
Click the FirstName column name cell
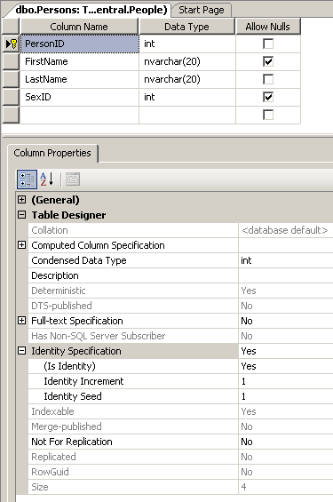(x=80, y=61)
